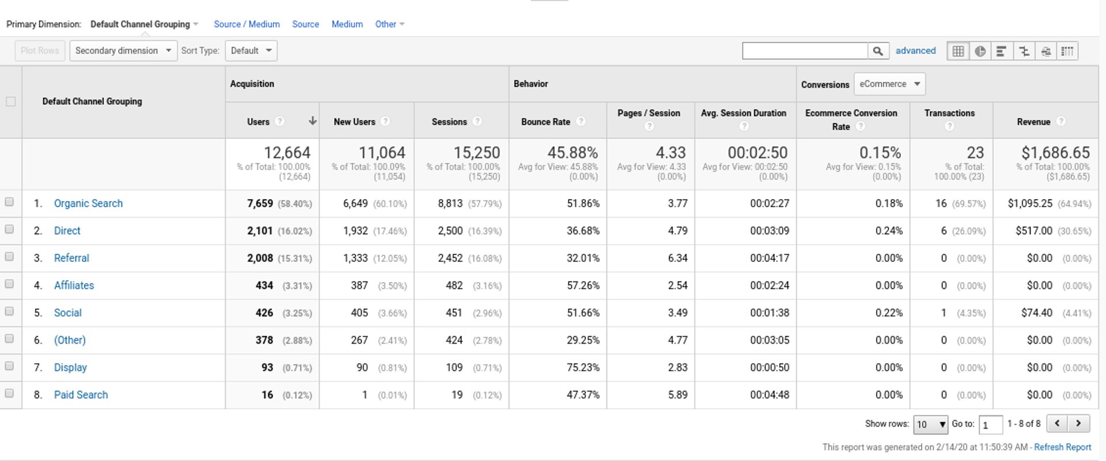The height and width of the screenshot is (461, 1106).
Task: Select Medium primary dimension
Action: (347, 24)
